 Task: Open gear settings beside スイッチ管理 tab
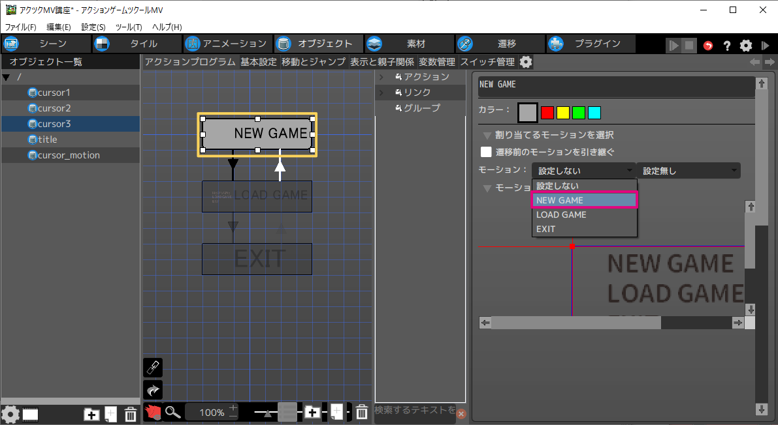[526, 62]
